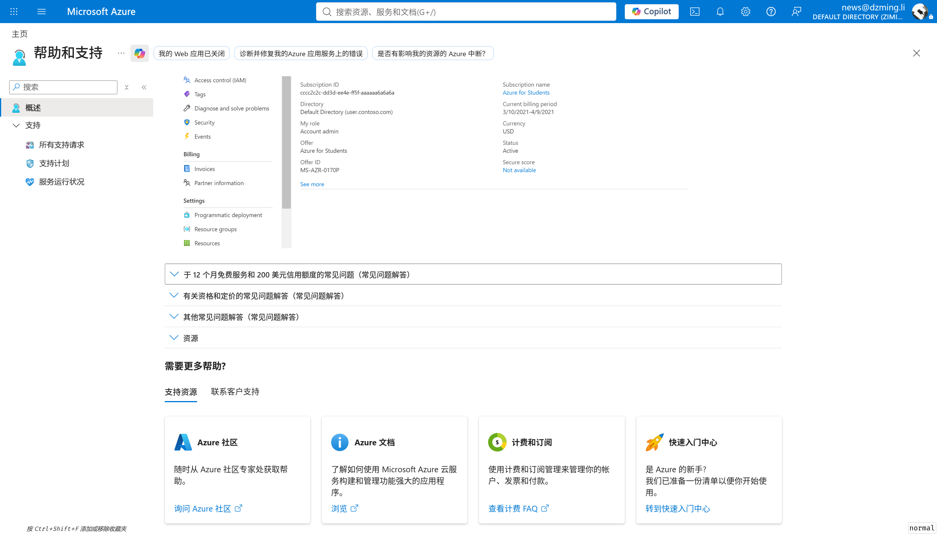Open Cloud Shell from the top bar
This screenshot has width=937, height=535.
[x=695, y=12]
